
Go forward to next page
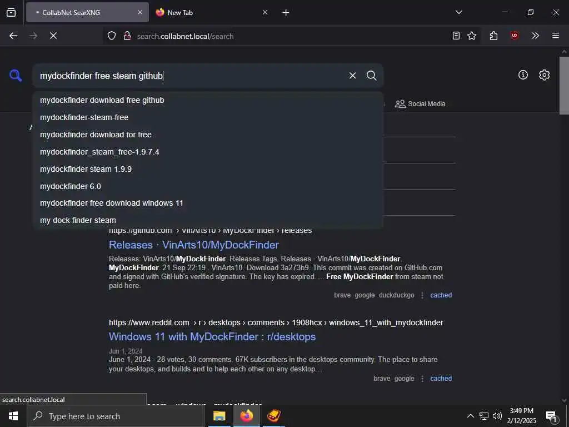click(x=33, y=36)
